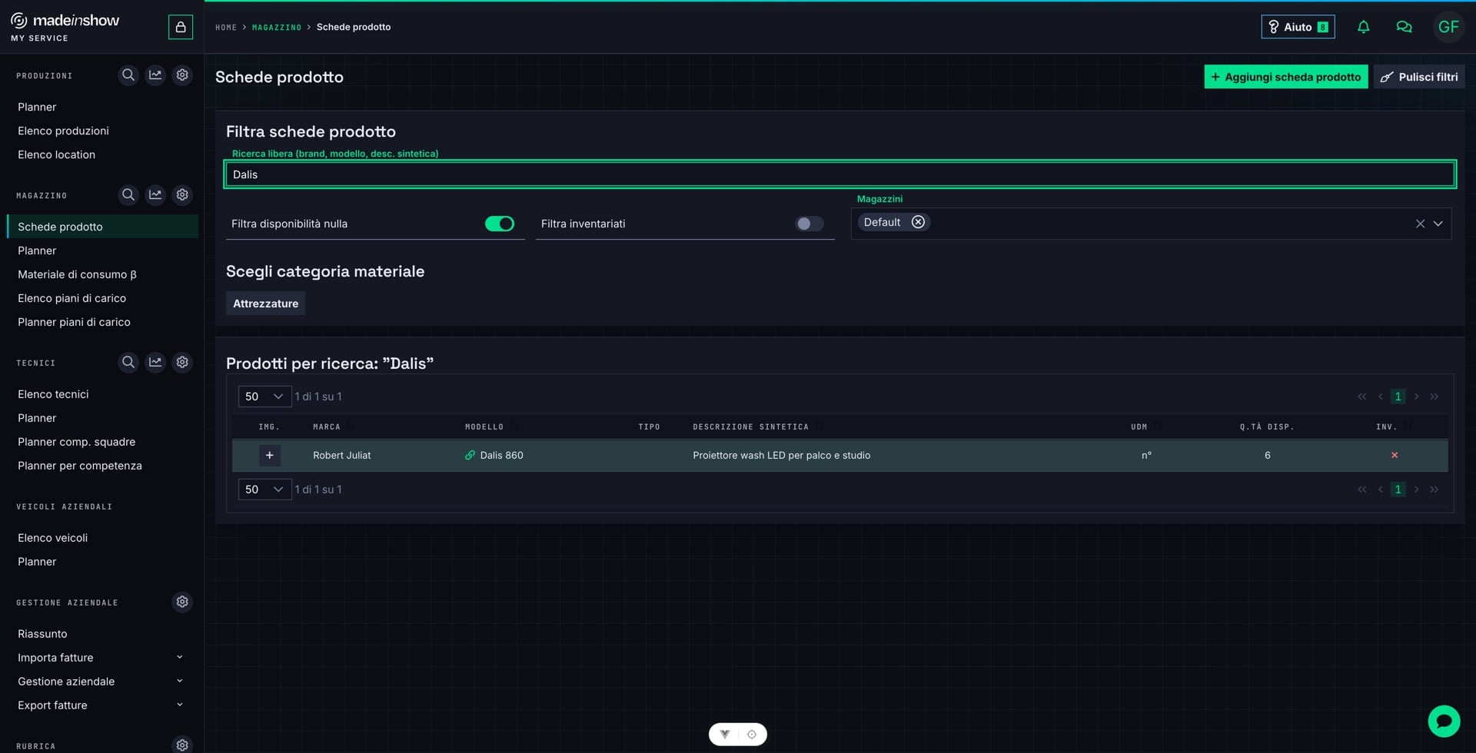
Task: Open the Aiuto help button
Action: (1298, 27)
